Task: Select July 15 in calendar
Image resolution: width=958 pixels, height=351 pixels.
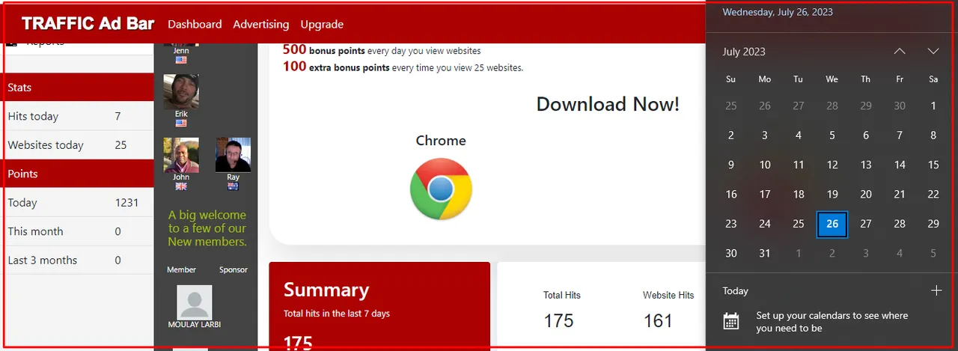Action: coord(933,165)
